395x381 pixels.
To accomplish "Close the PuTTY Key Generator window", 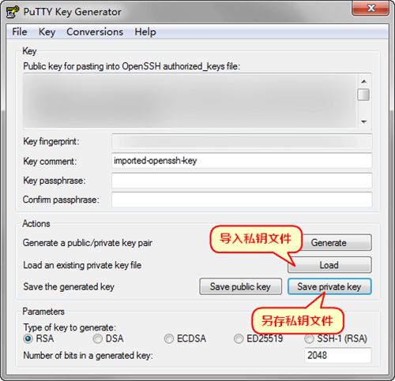I will [371, 8].
